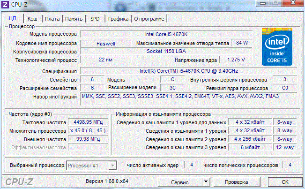Click the Сервис button
Viewport: 305px width, 189px height.
click(x=180, y=182)
